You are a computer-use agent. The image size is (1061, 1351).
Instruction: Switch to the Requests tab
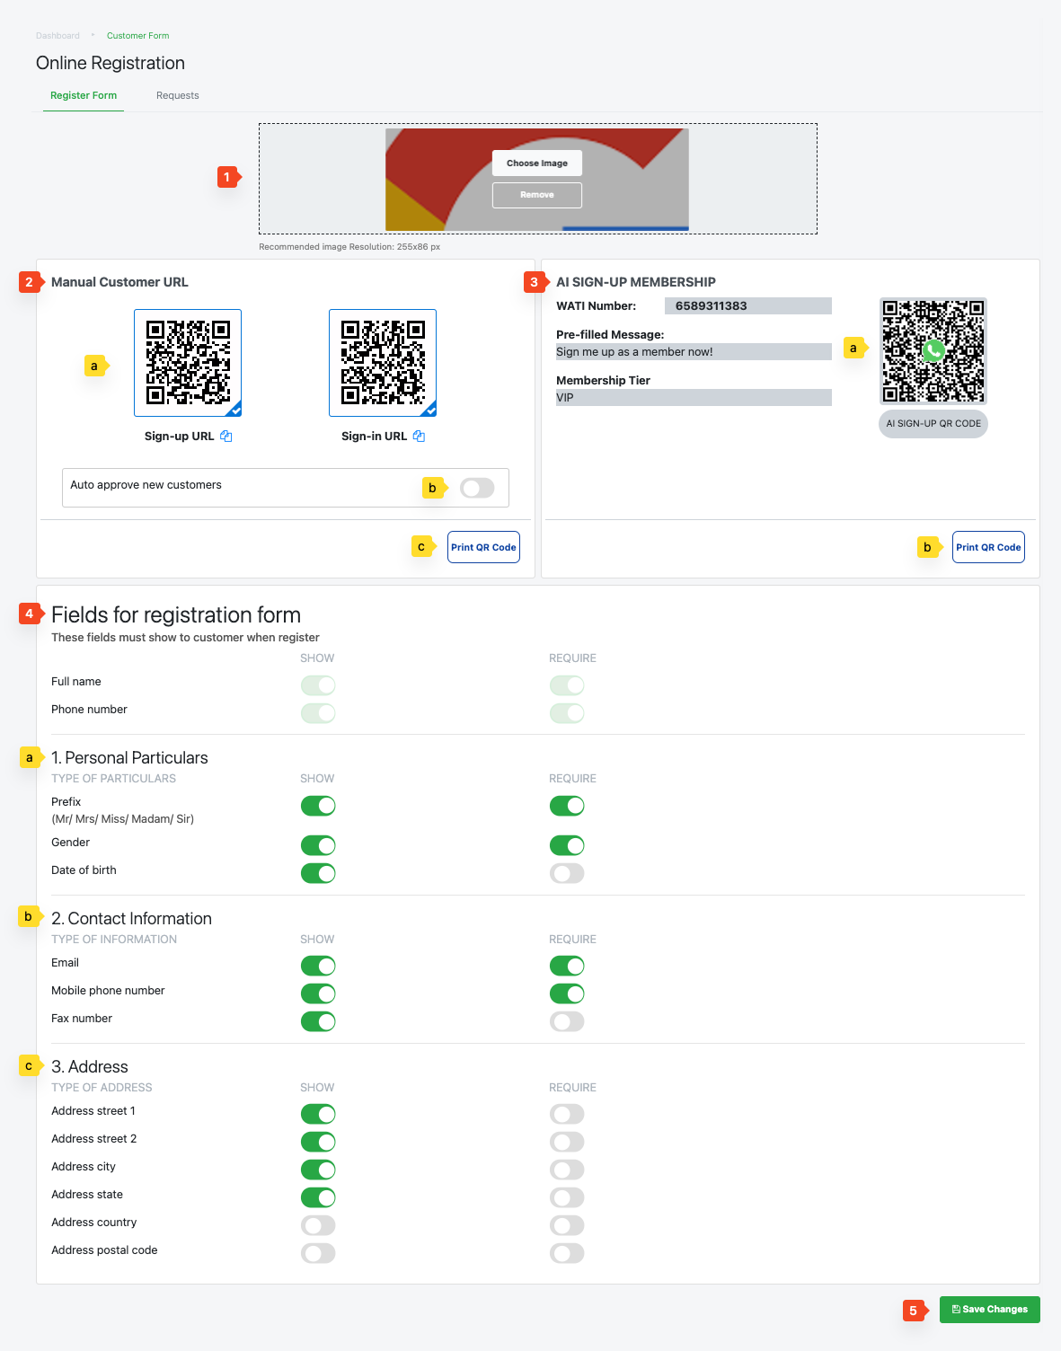[177, 95]
